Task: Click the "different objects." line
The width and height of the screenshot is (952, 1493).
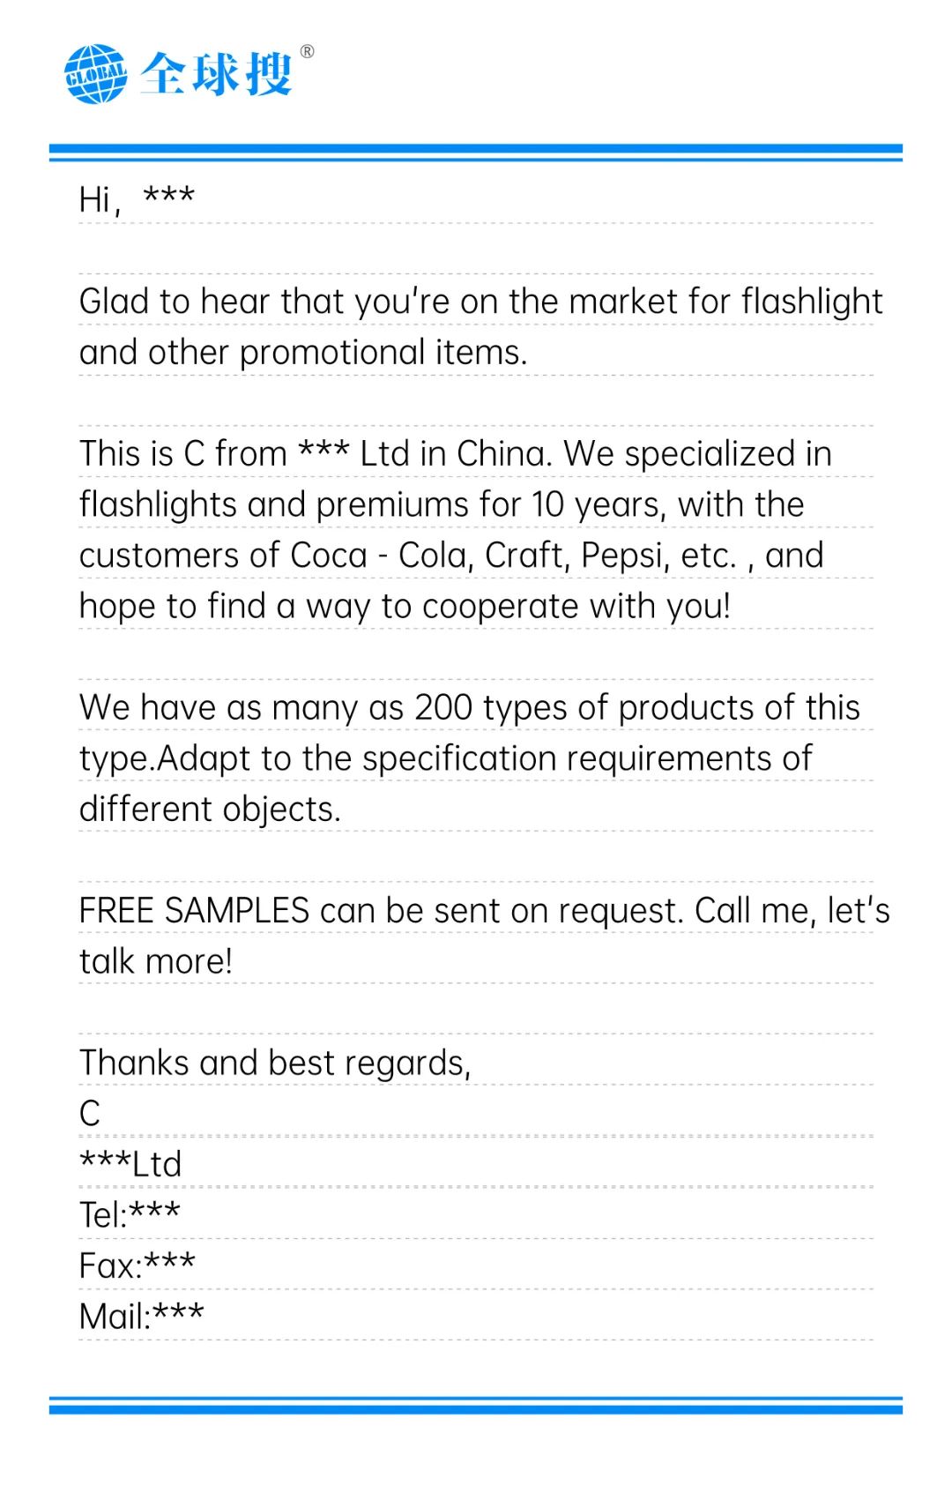Action: point(210,810)
